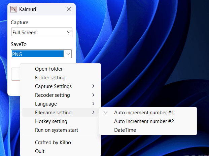The image size is (209, 156).
Task: Click the Crafted by Kilho entry
Action: (53, 143)
